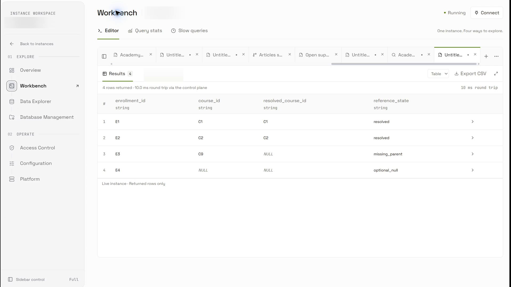511x287 pixels.
Task: Expand row E1 details chevron
Action: [x=473, y=122]
